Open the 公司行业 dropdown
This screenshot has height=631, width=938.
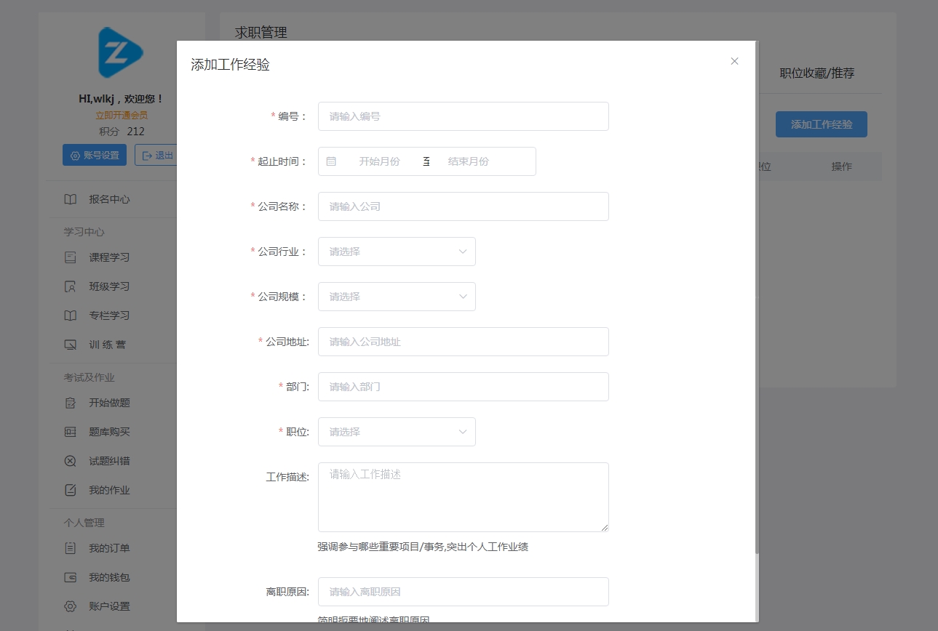[x=397, y=252]
